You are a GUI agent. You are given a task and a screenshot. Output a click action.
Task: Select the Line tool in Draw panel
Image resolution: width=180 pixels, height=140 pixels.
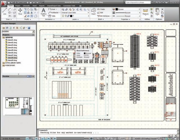tap(5, 11)
